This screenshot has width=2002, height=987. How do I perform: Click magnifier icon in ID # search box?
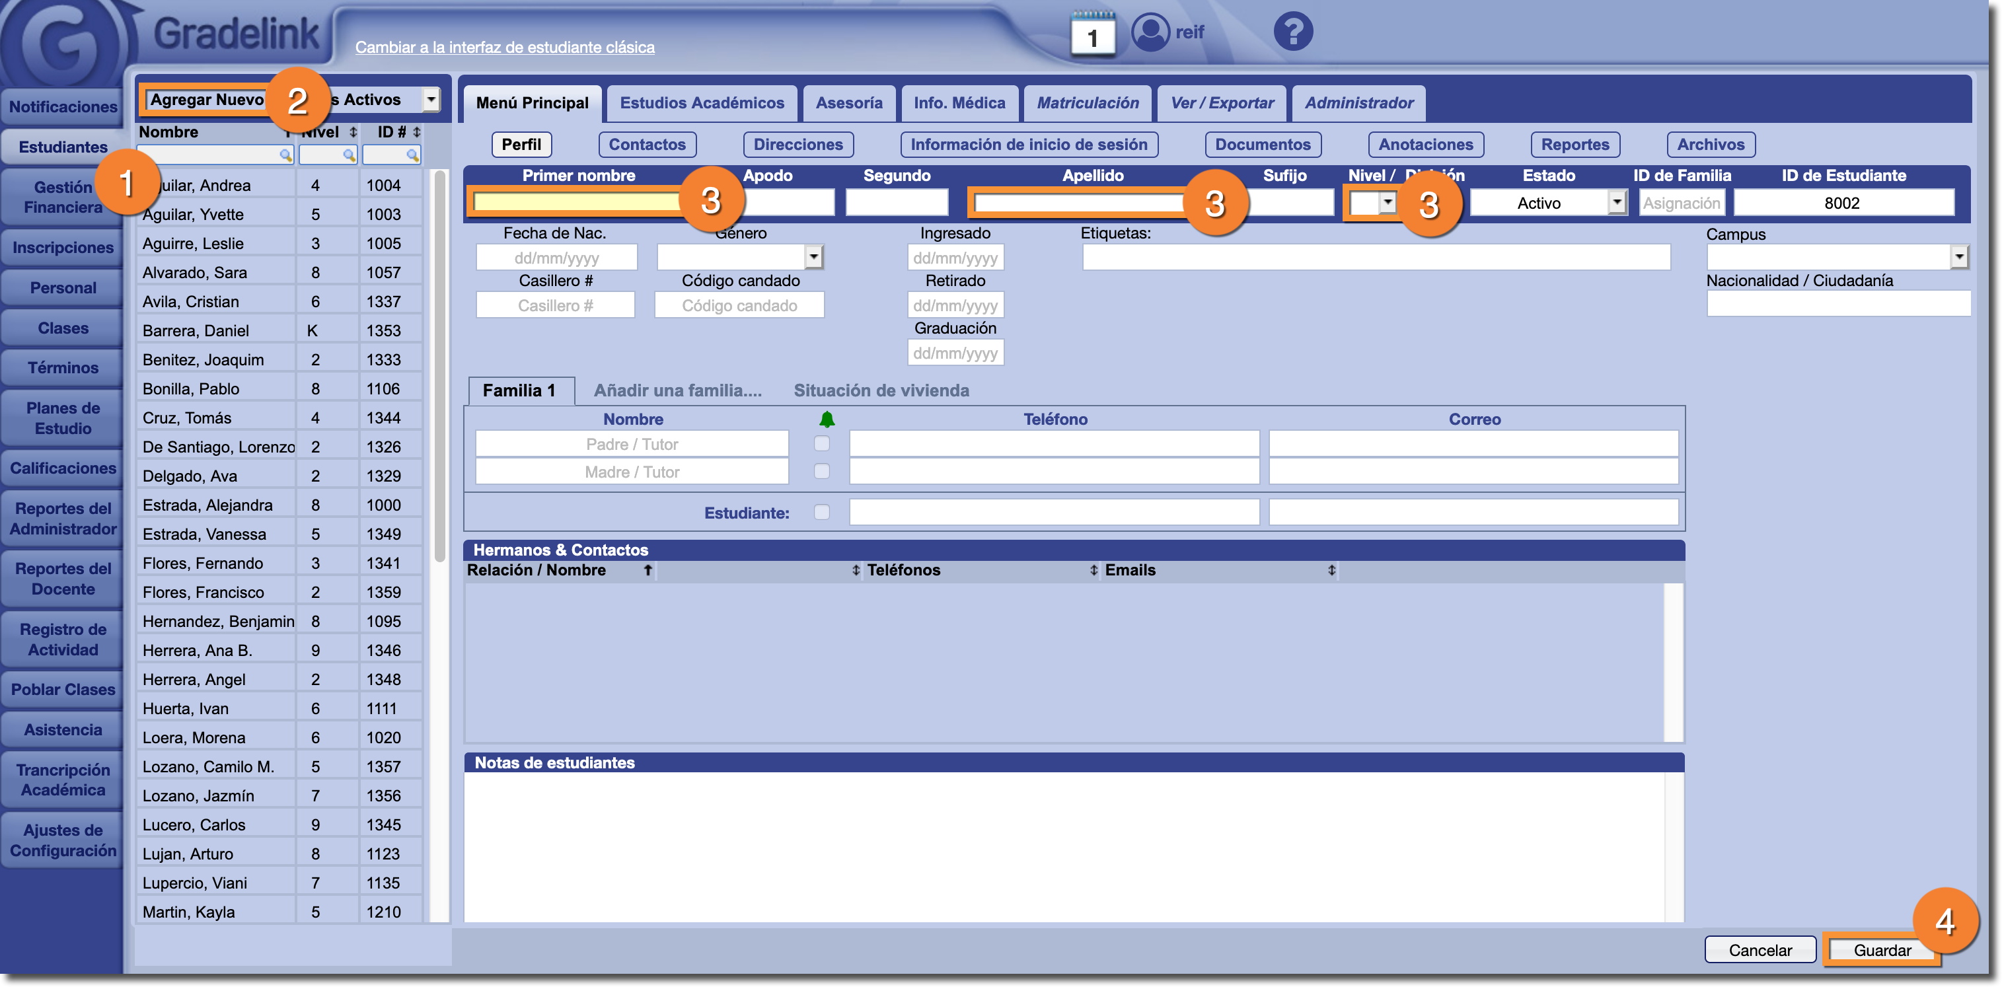(413, 155)
